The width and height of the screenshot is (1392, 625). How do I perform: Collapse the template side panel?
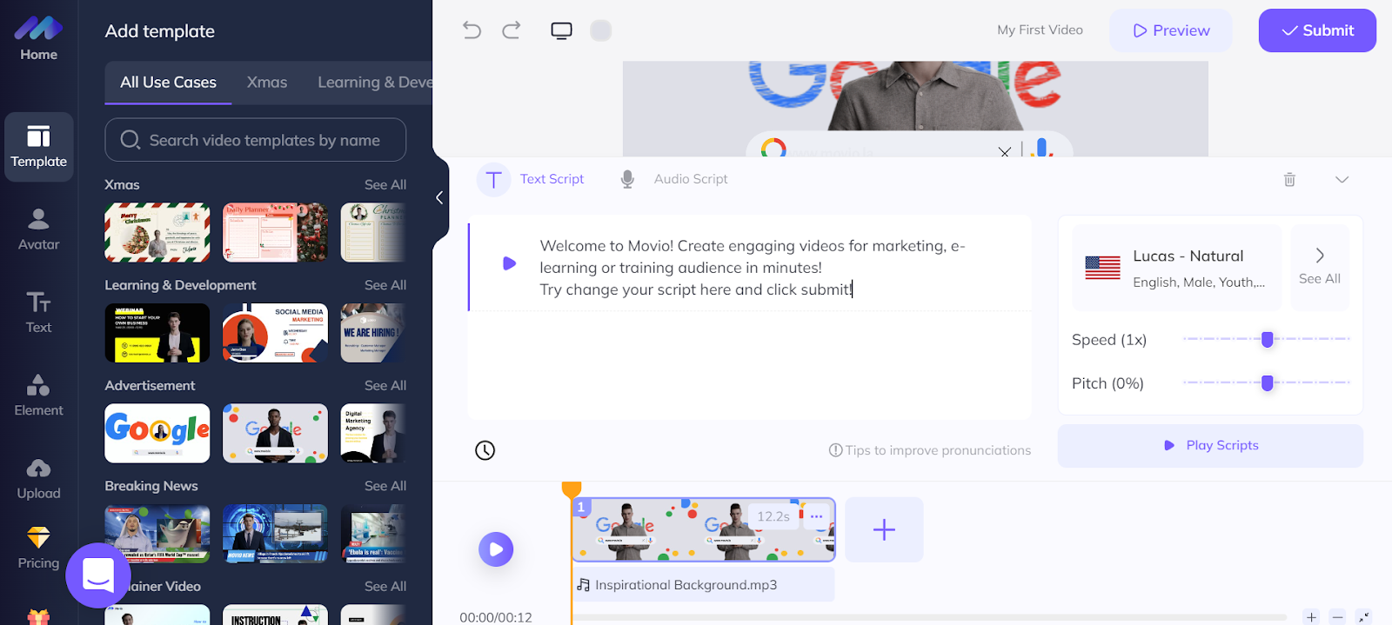(x=439, y=197)
